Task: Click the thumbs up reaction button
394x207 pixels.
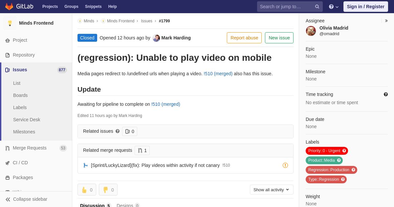Action: [87, 190]
